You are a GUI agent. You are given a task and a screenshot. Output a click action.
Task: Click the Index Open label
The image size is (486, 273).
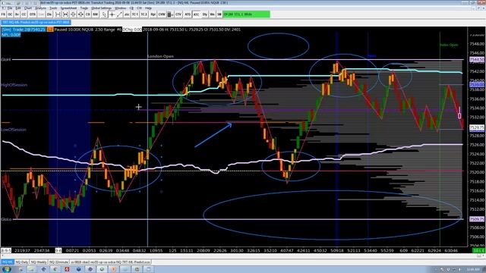(449, 45)
